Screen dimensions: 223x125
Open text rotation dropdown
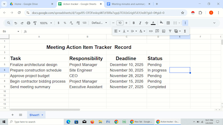point(142,31)
